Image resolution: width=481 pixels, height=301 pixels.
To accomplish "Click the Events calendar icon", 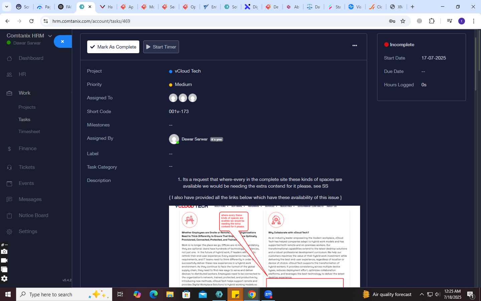I will (x=9, y=184).
